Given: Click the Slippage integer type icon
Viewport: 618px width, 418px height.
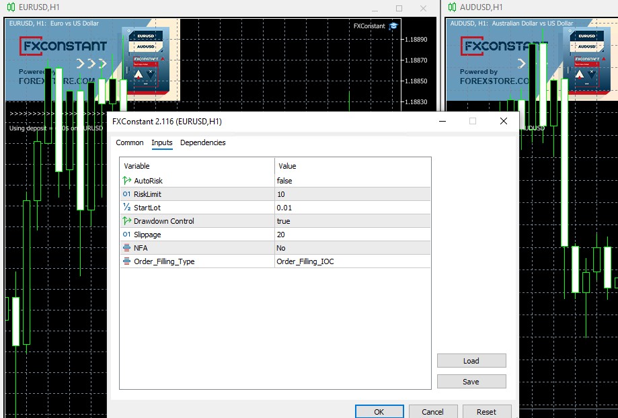Looking at the screenshot, I should click(127, 235).
